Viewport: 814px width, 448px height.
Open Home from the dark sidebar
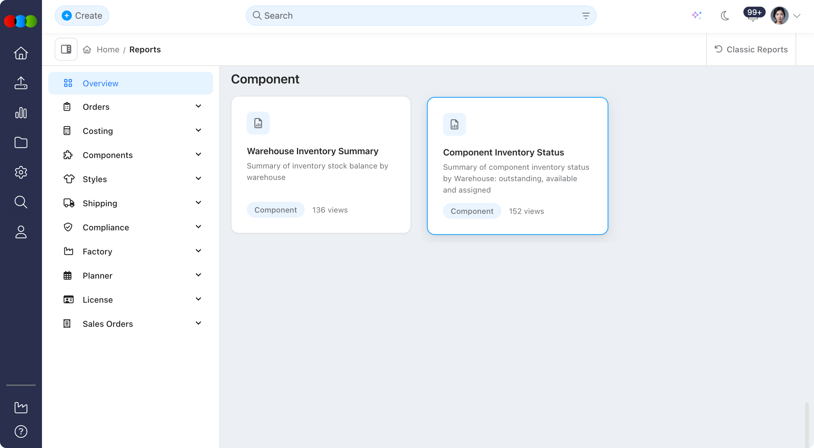(21, 53)
